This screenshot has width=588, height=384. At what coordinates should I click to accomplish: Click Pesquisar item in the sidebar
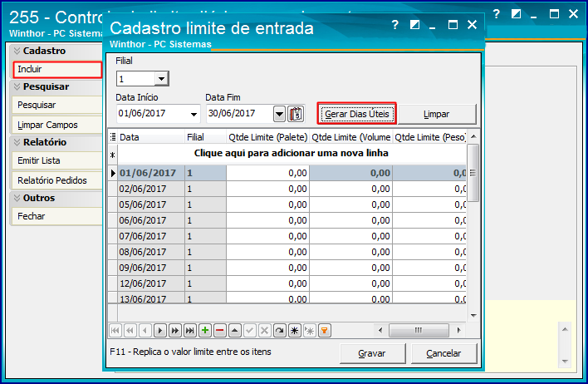pos(57,105)
